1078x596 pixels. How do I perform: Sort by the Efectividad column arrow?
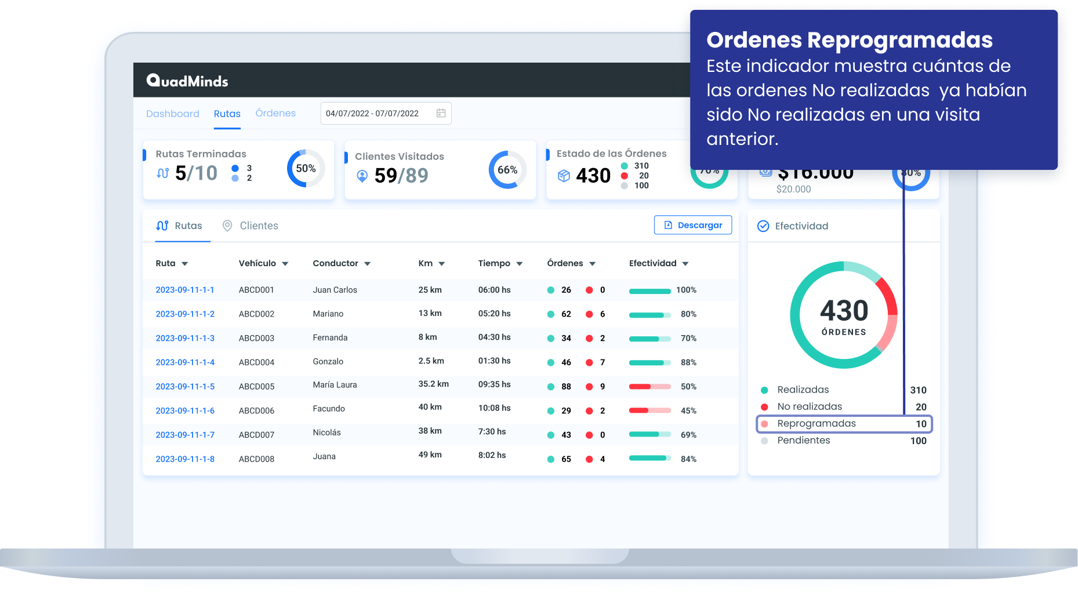coord(685,264)
